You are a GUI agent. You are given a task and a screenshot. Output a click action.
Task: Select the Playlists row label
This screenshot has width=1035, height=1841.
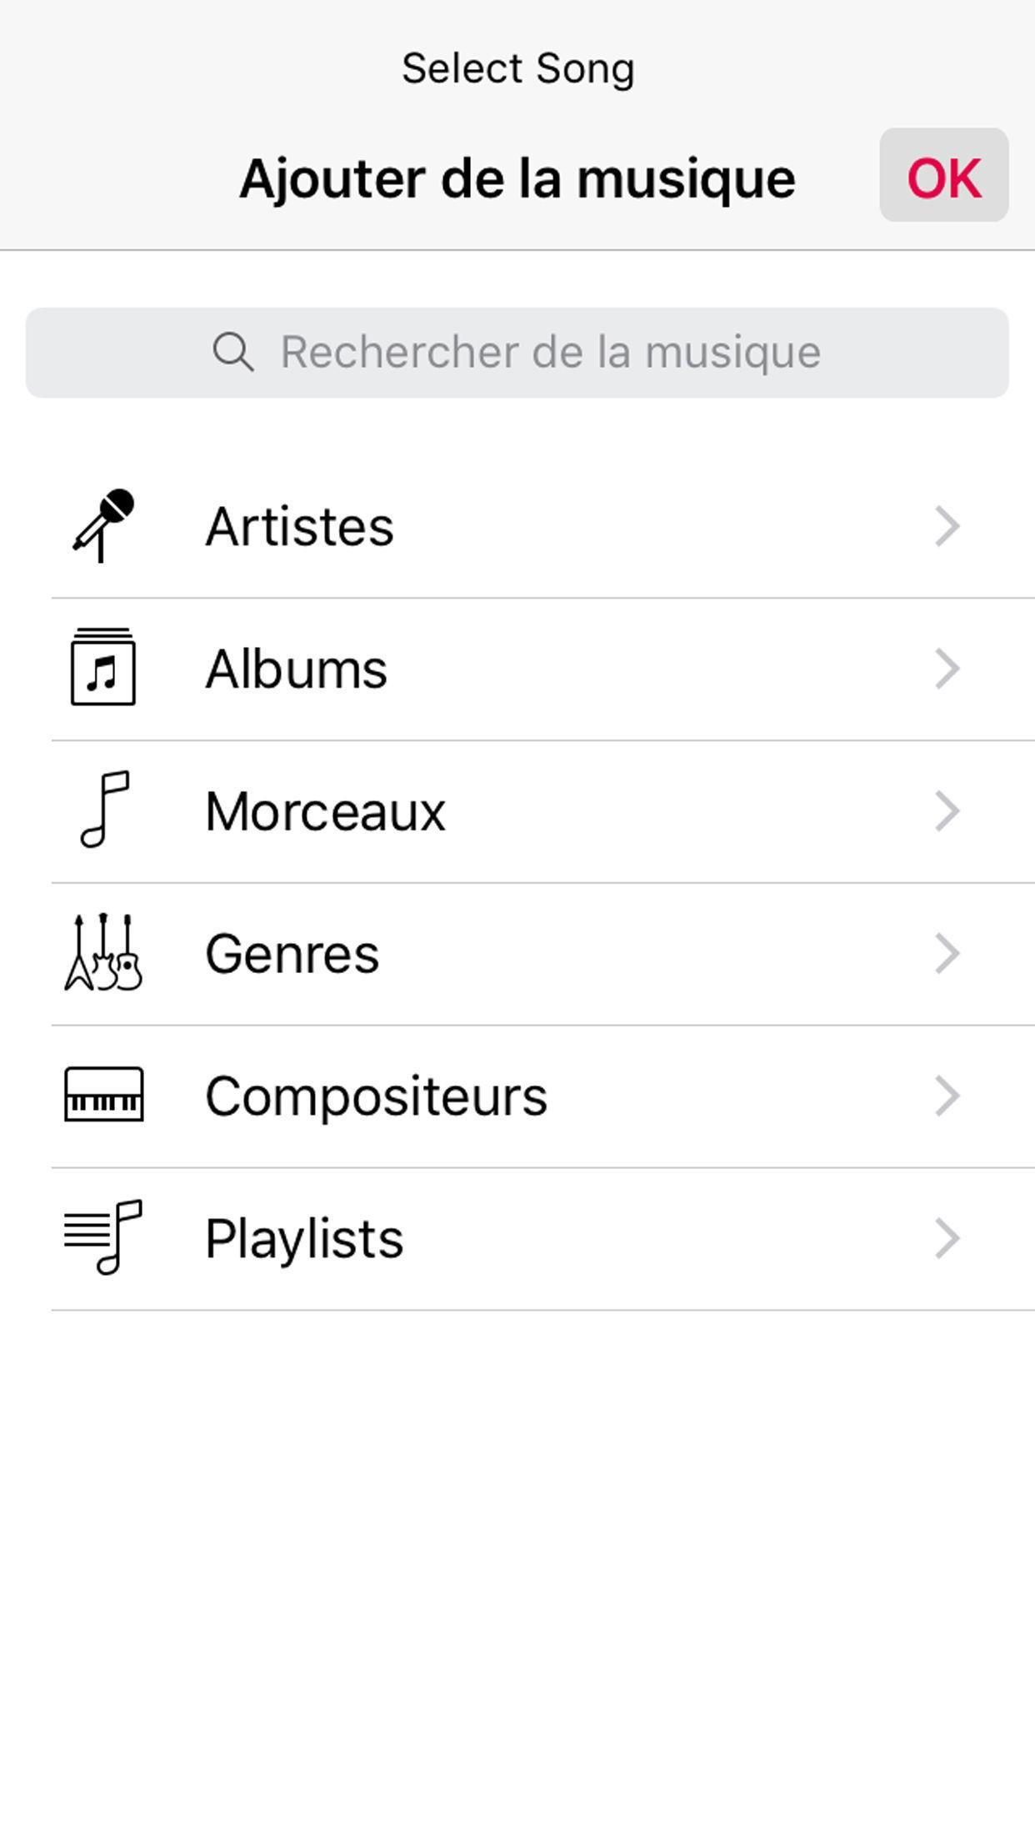(x=304, y=1239)
